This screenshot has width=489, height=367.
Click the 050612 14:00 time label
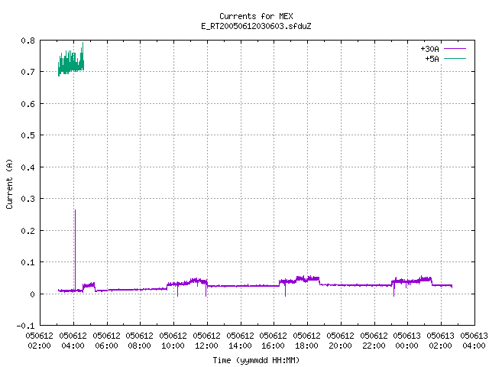(x=240, y=341)
